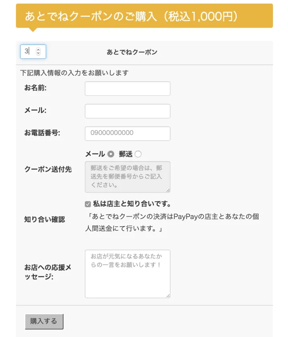
Task: Click the message textarea resize handle
Action: click(168, 296)
